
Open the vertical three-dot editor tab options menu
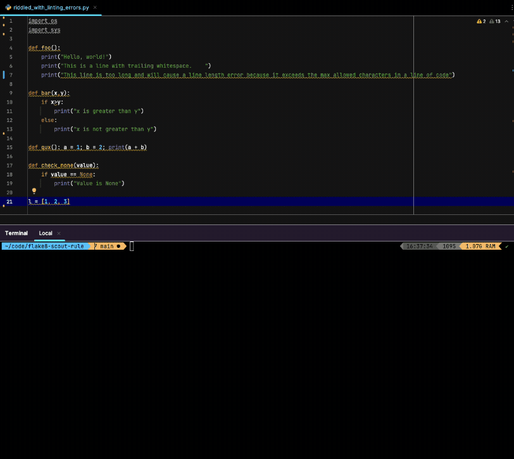[x=511, y=8]
